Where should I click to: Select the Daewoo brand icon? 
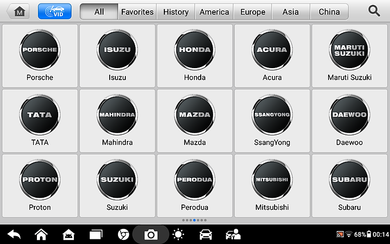point(349,121)
